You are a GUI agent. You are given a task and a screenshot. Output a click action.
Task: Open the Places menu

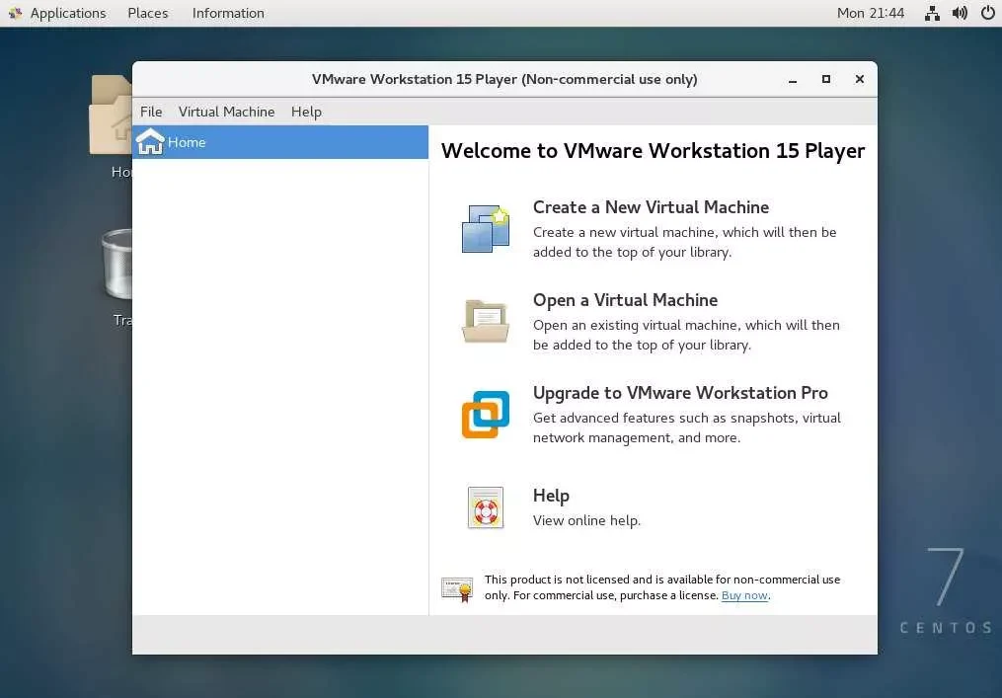coord(148,13)
